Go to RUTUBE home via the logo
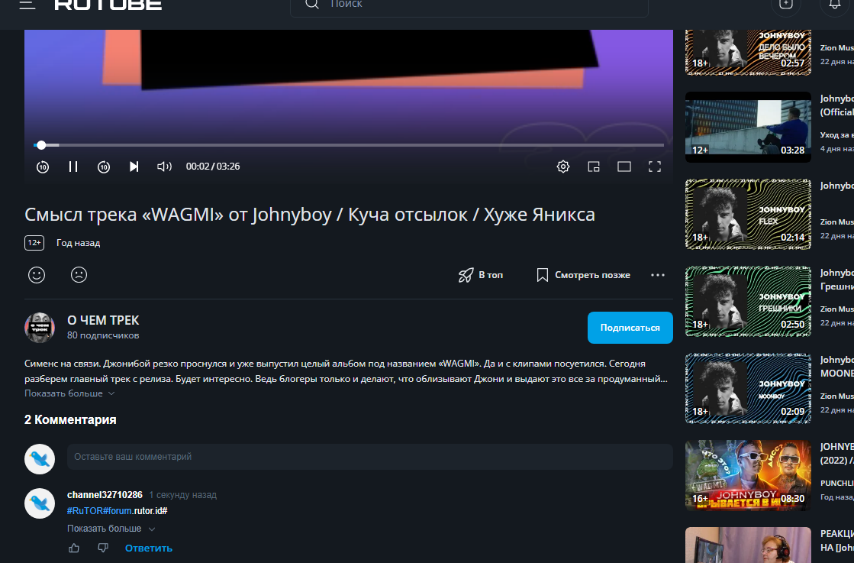The image size is (854, 563). click(108, 5)
